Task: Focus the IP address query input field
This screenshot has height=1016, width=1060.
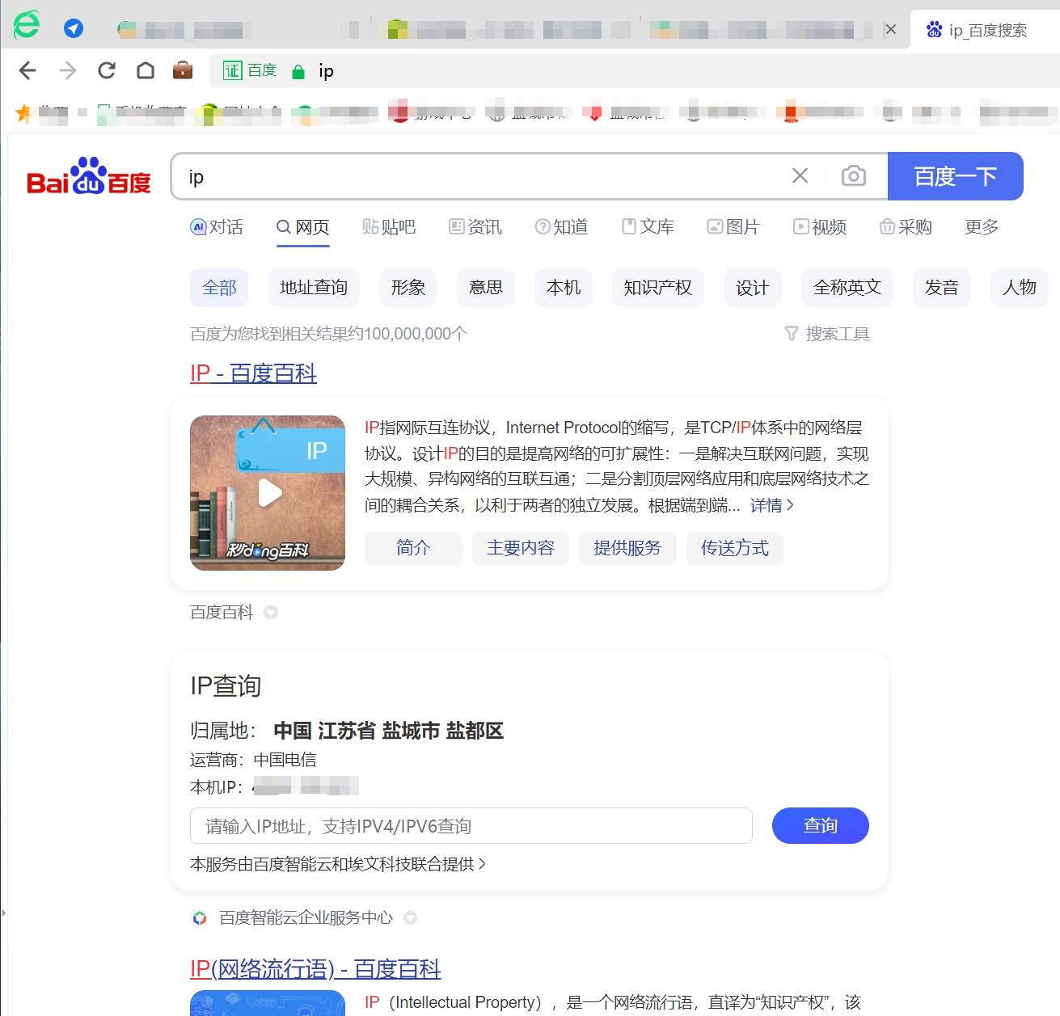Action: point(471,826)
